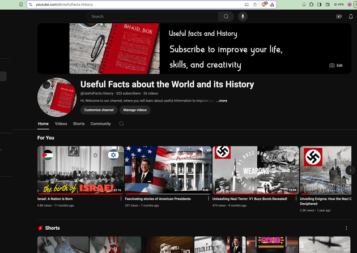Image resolution: width=357 pixels, height=253 pixels.
Task: Open the hospital bed Shorts thumbnail
Action: [63, 245]
